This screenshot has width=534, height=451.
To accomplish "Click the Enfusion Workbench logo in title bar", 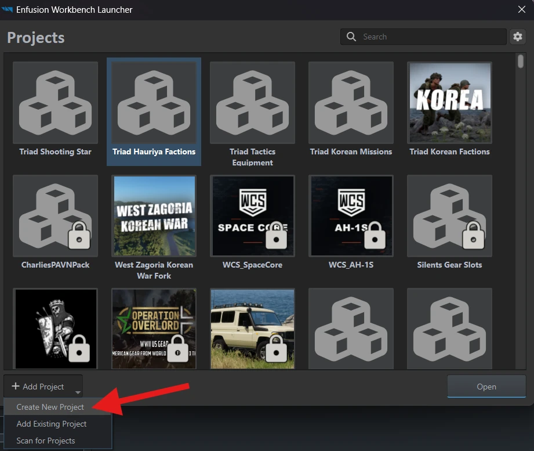I will (7, 9).
